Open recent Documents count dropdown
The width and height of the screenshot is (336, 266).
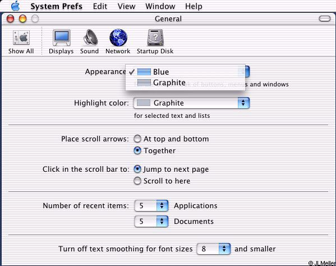point(151,221)
